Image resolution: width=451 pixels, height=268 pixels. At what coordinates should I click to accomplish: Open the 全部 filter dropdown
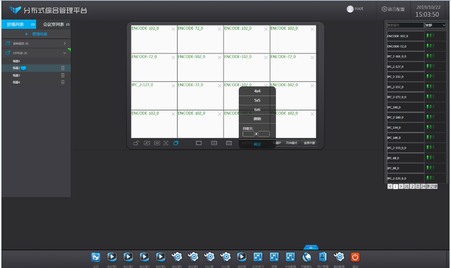(x=435, y=25)
